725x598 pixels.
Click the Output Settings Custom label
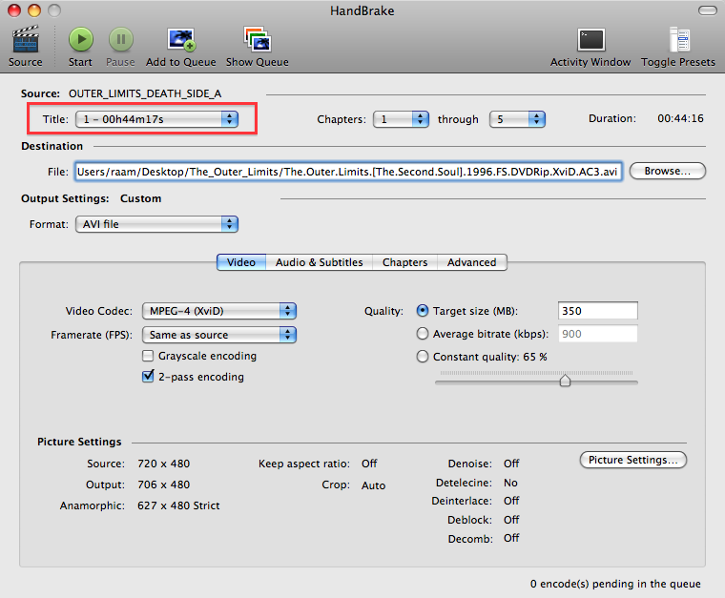click(140, 198)
